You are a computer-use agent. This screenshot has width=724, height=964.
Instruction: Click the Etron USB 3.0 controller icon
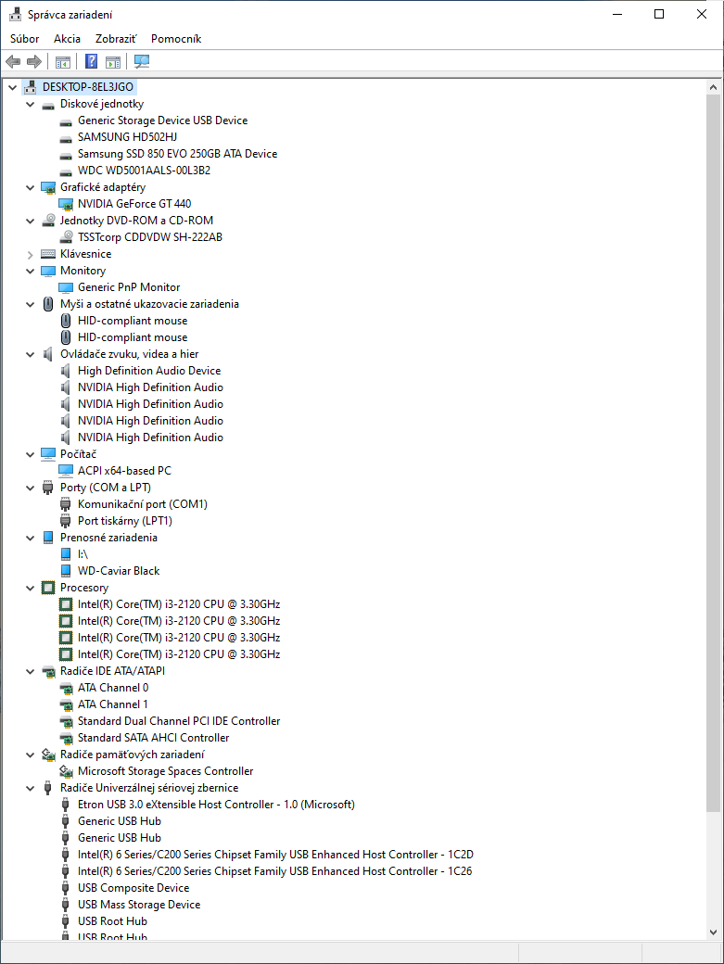point(66,805)
